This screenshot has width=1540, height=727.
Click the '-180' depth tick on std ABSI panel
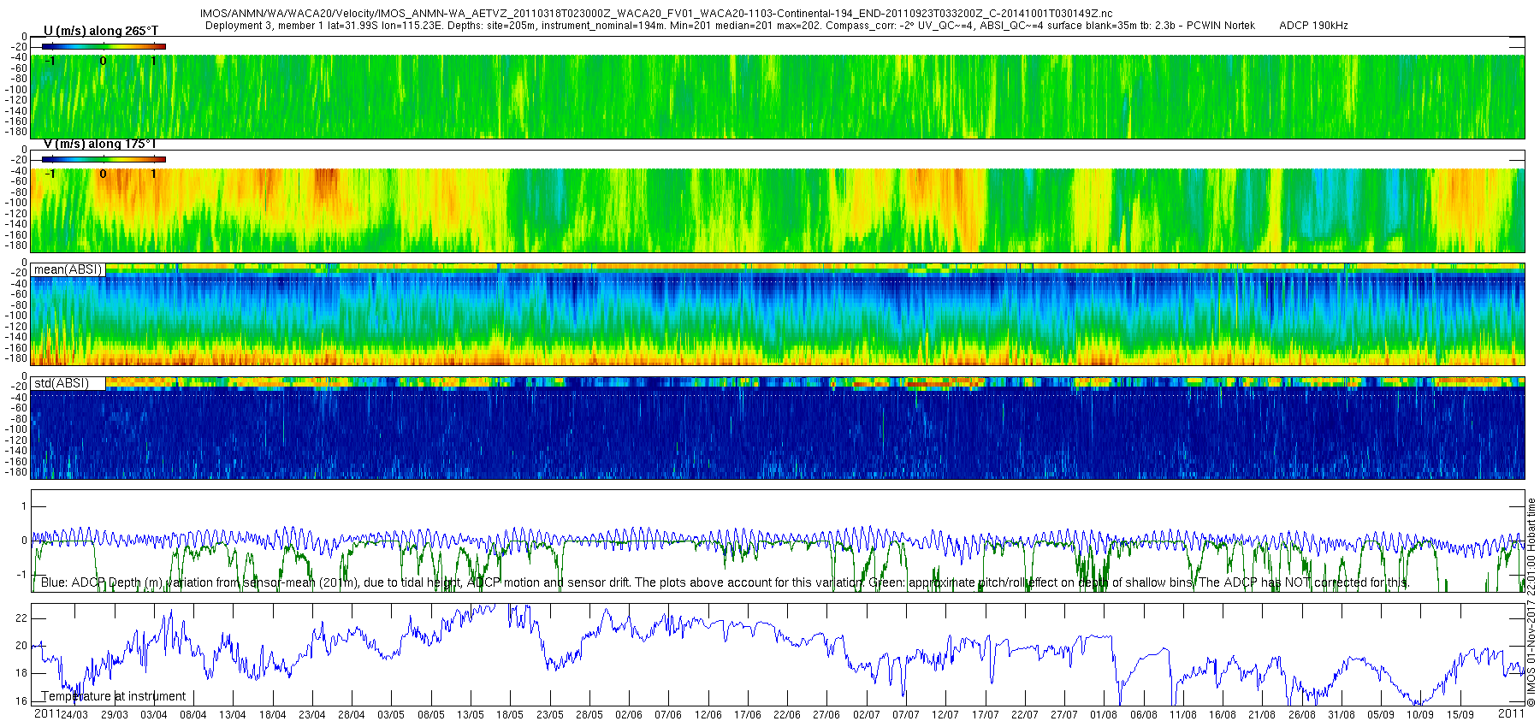point(18,472)
